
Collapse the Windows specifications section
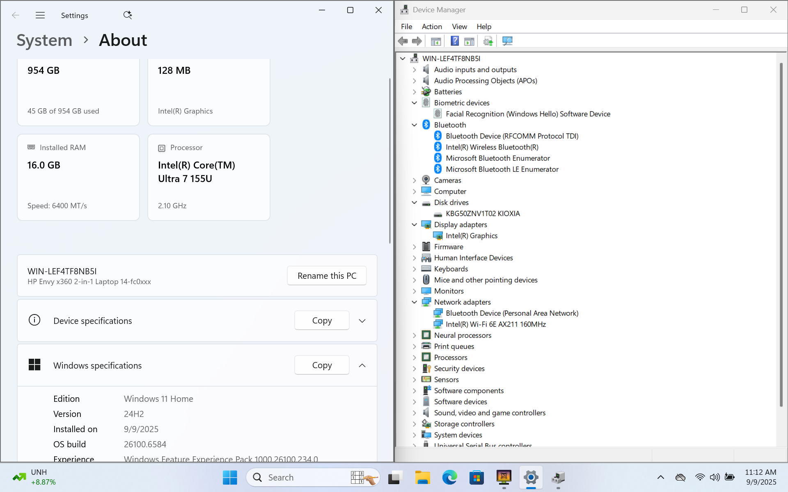click(362, 365)
